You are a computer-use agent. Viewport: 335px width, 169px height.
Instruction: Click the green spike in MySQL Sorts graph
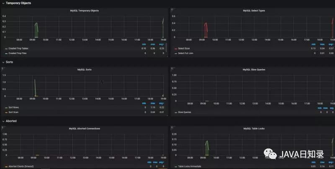[x=35, y=87]
